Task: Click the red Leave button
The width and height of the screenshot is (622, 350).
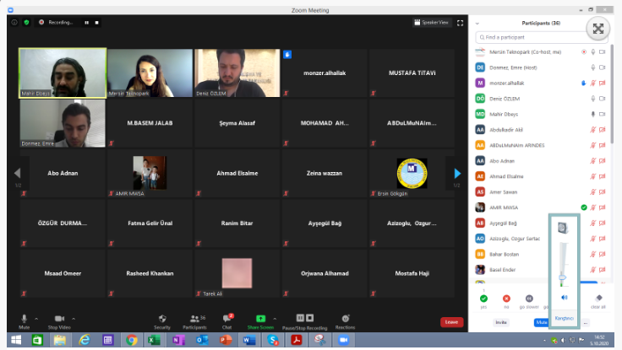Action: pyautogui.click(x=451, y=322)
